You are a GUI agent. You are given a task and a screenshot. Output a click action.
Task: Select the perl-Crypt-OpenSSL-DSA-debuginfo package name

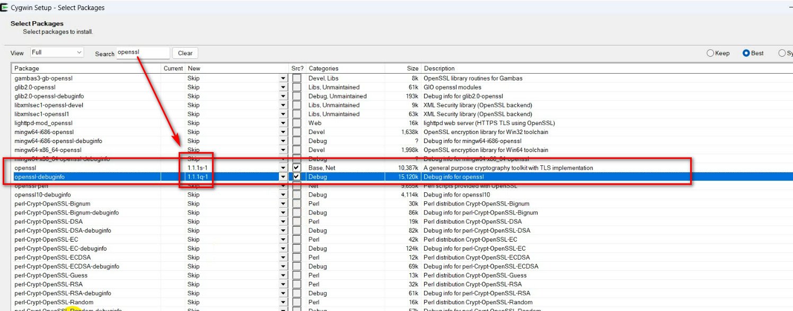point(63,230)
